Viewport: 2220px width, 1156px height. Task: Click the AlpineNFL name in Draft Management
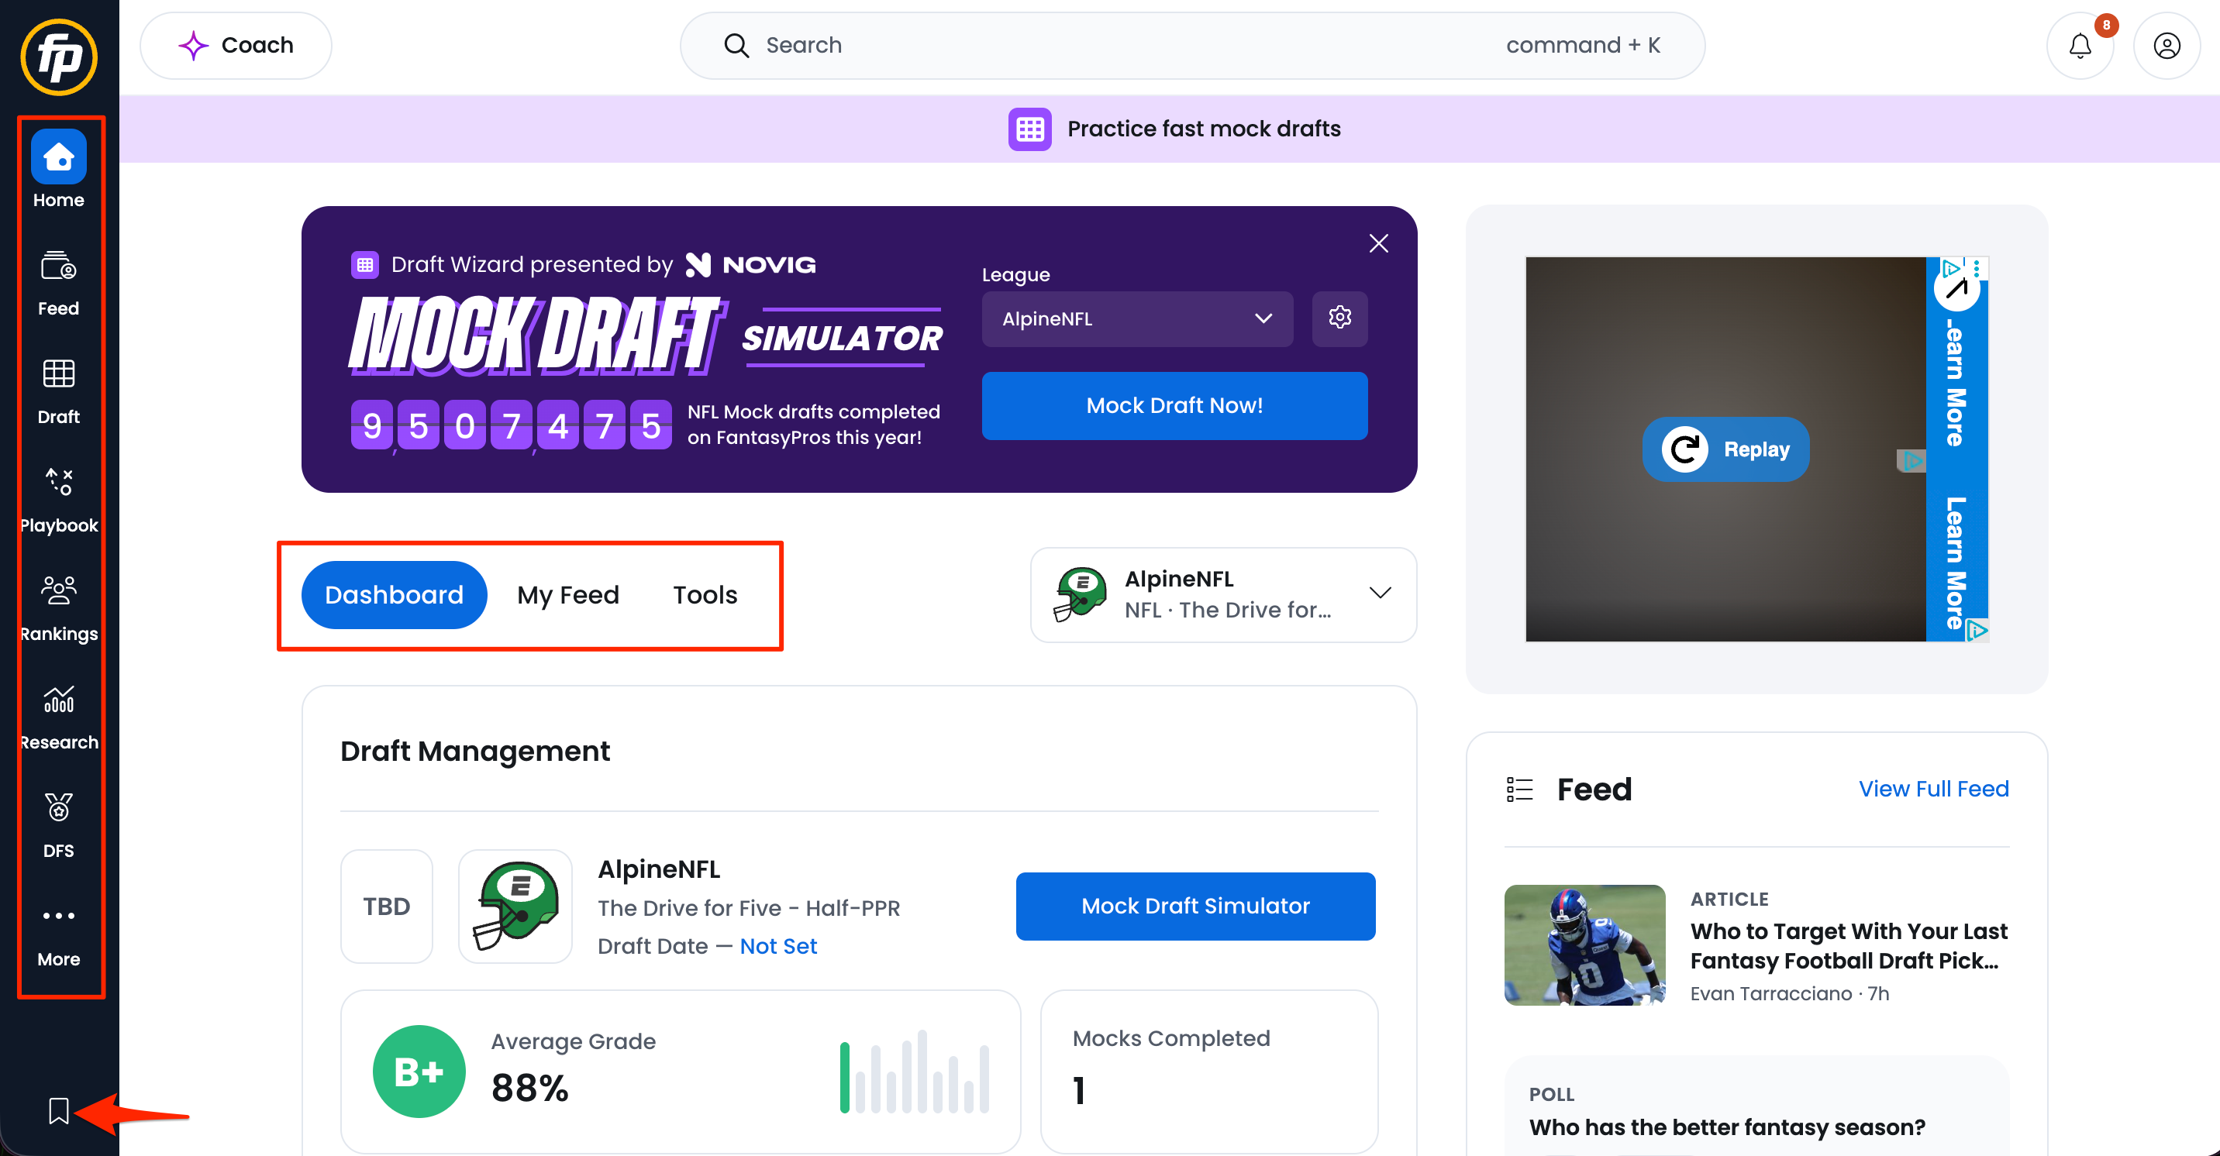tap(660, 869)
